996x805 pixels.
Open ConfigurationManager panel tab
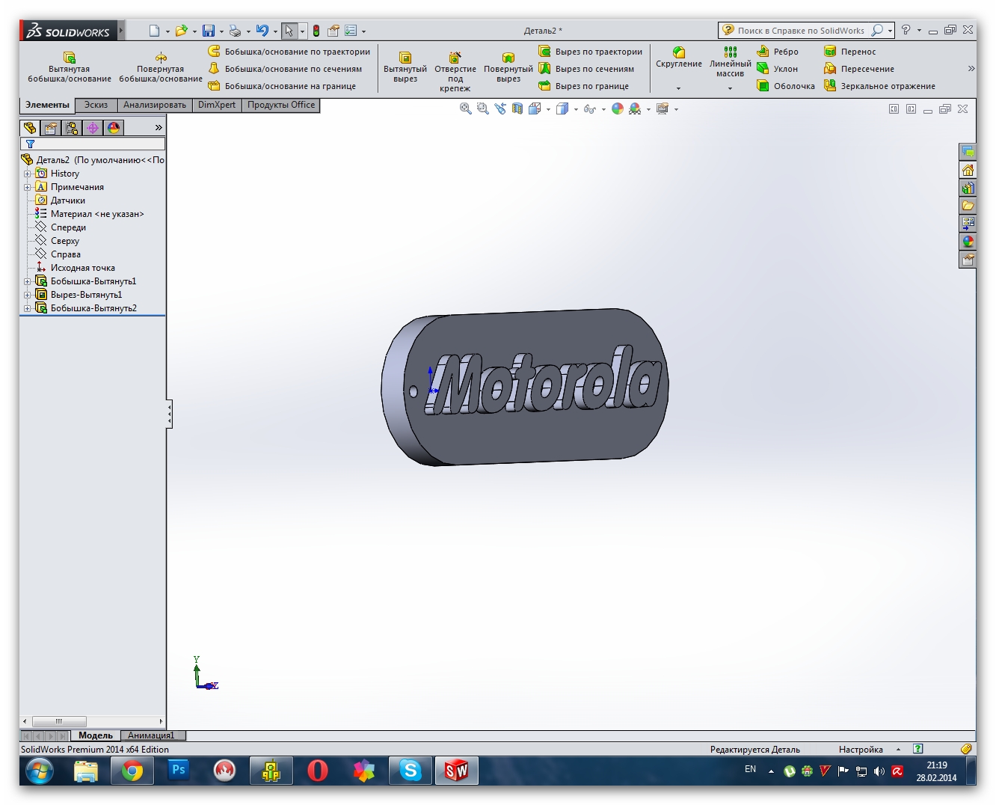pos(72,128)
